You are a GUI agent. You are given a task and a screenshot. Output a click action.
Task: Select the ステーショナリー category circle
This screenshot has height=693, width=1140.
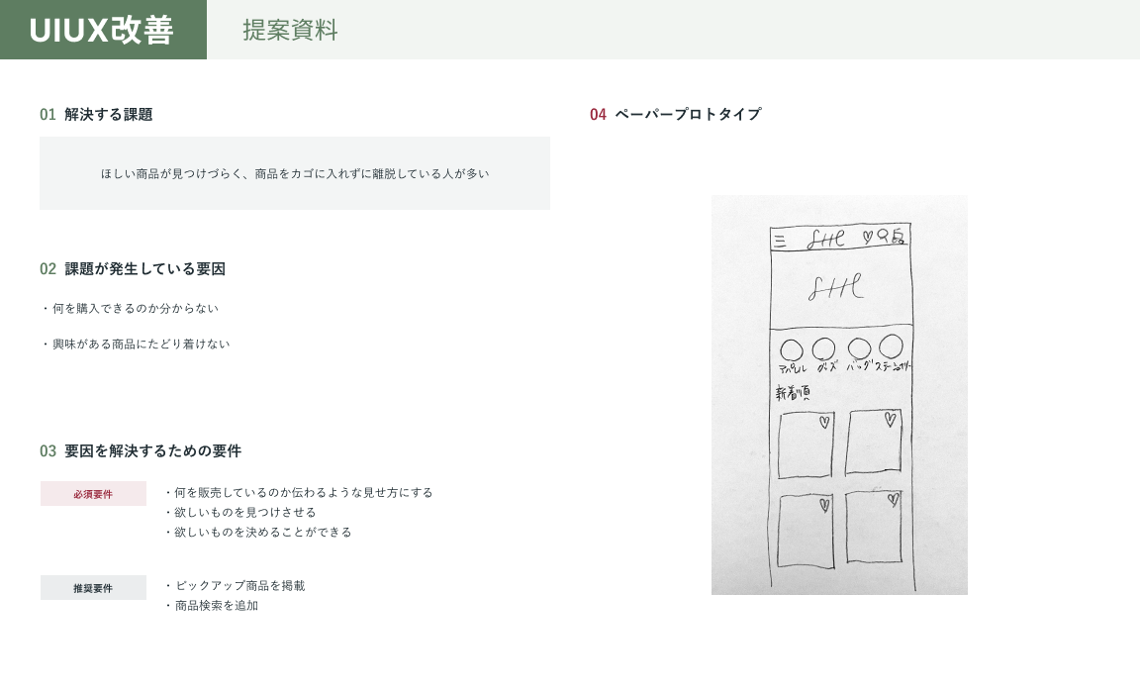pos(891,346)
